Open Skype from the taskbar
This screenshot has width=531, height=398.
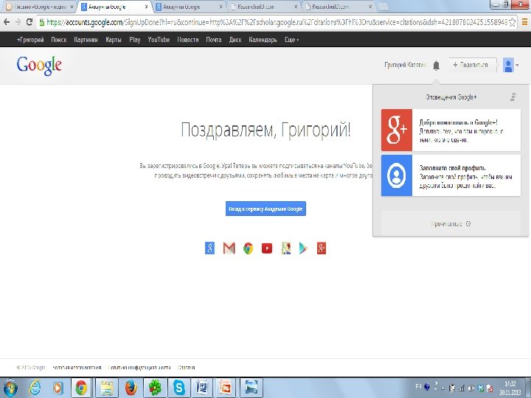click(178, 388)
